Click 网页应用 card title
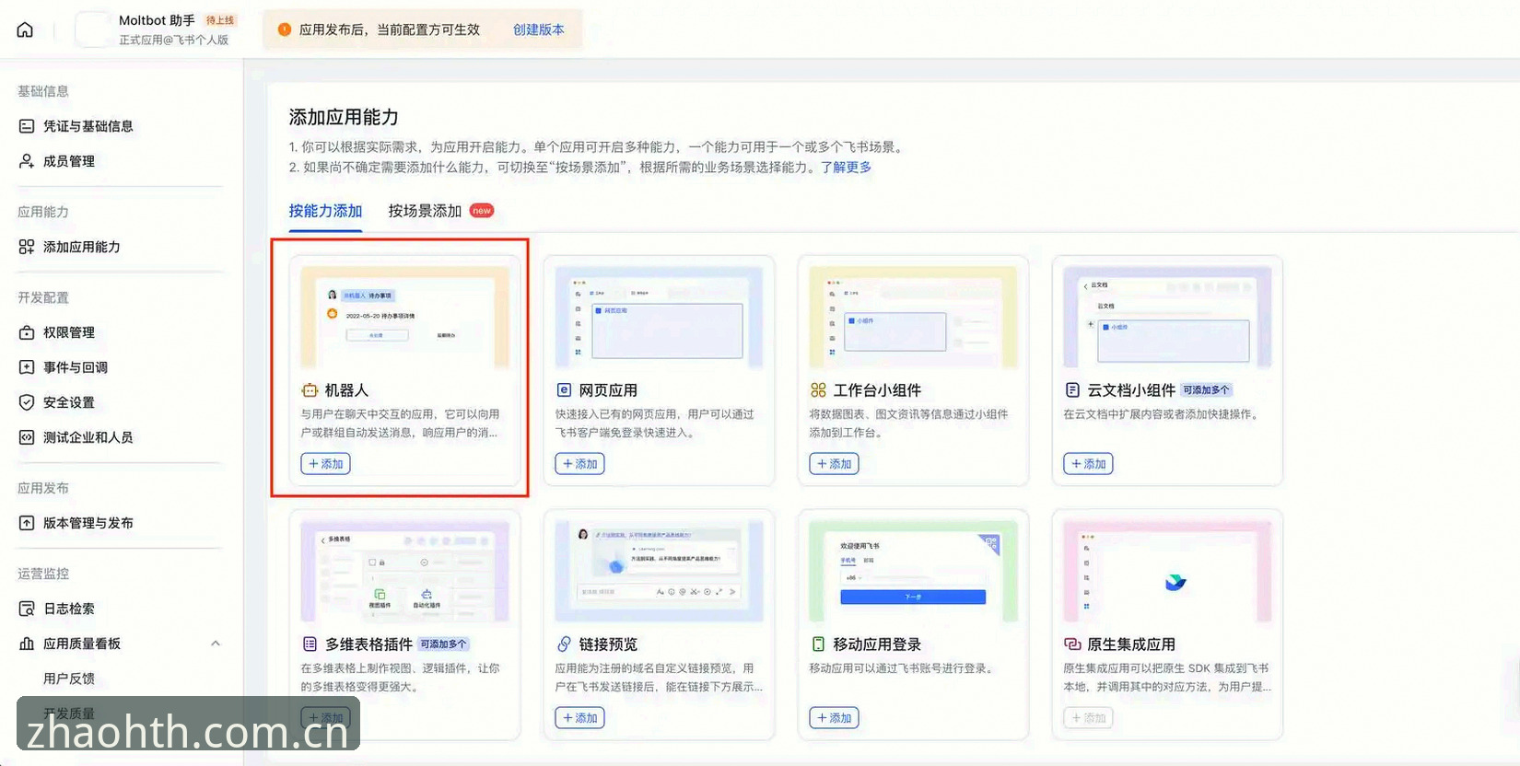 [x=608, y=390]
